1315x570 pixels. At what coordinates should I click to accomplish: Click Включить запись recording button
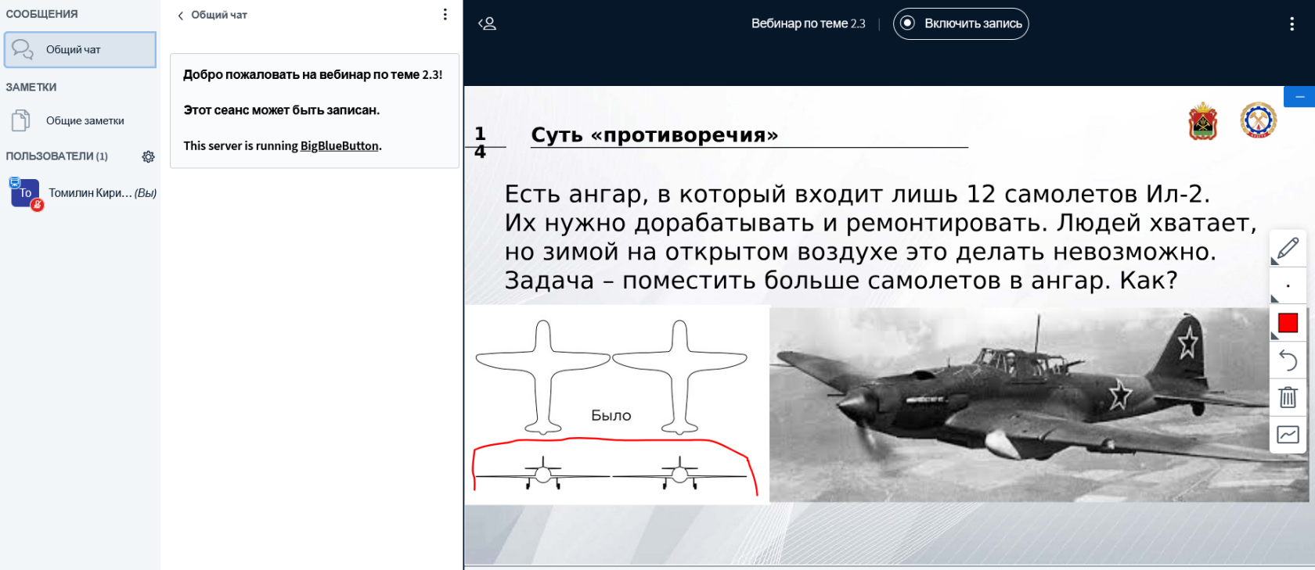(961, 23)
